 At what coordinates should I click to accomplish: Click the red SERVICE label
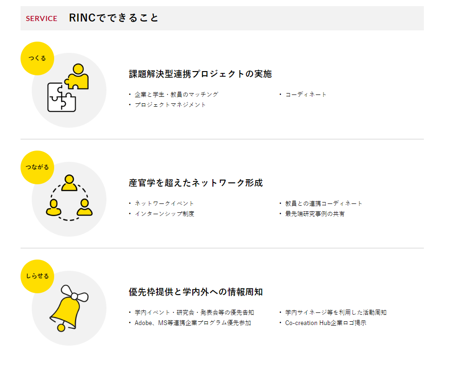click(x=42, y=19)
